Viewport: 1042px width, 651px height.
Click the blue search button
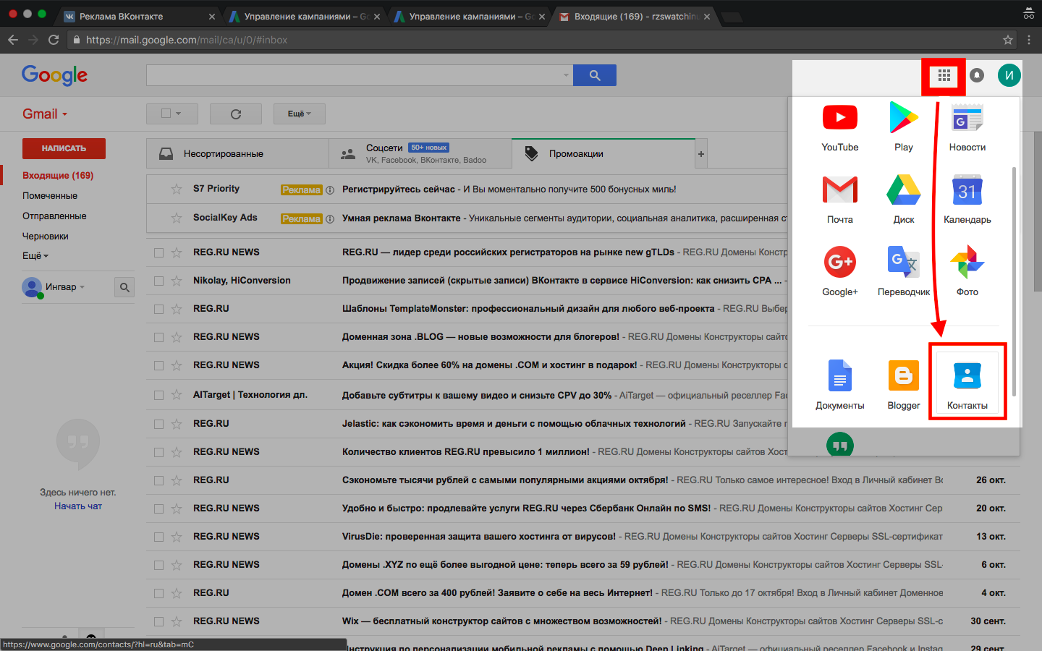pyautogui.click(x=595, y=75)
